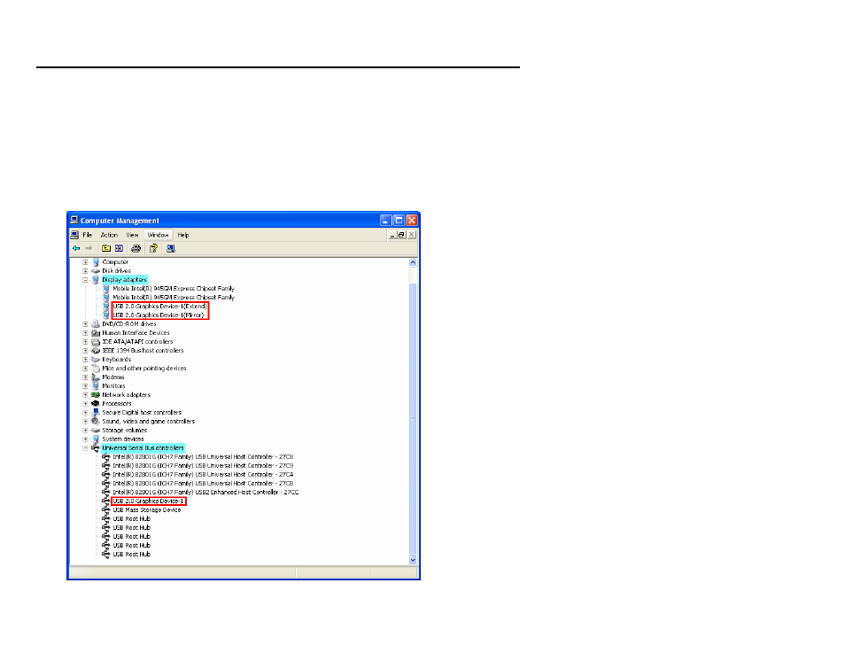Collapse the Display adapters node

[85, 280]
